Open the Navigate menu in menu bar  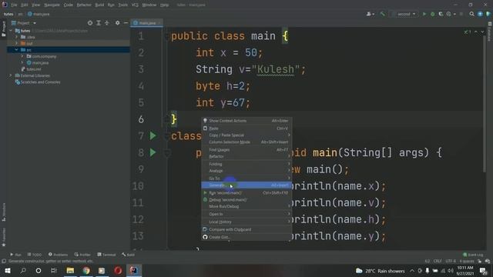(x=52, y=5)
